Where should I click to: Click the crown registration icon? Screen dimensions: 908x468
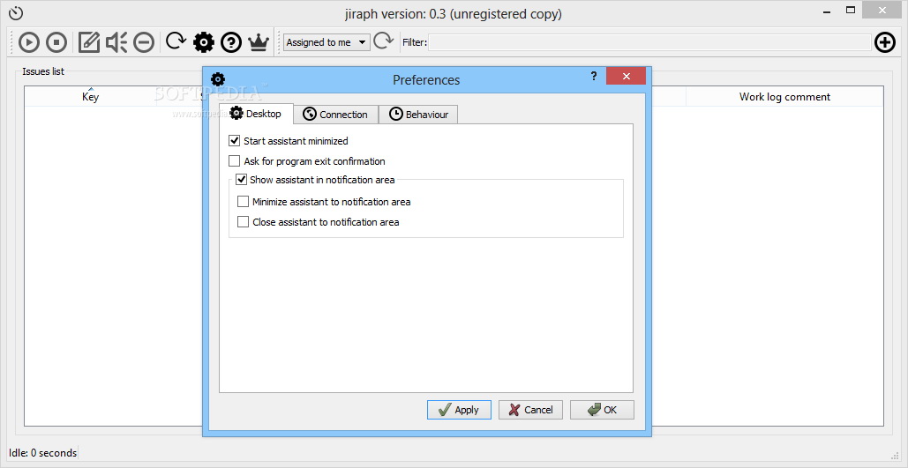[259, 42]
